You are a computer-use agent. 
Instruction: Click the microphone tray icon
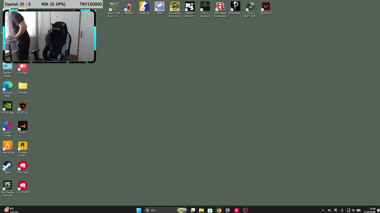342,210
